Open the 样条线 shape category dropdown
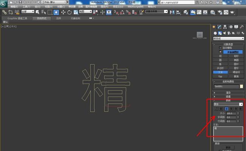Image resolution: width=246 pixels, height=151 pixels. [x=229, y=39]
